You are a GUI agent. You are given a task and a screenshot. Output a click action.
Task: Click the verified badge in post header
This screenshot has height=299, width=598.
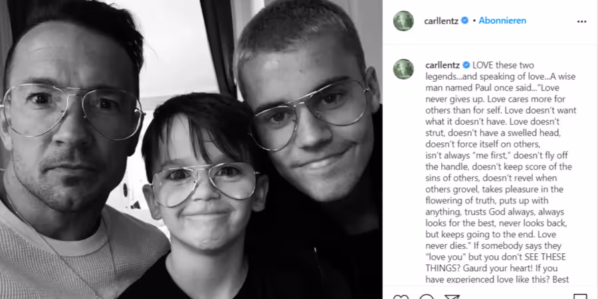click(465, 21)
